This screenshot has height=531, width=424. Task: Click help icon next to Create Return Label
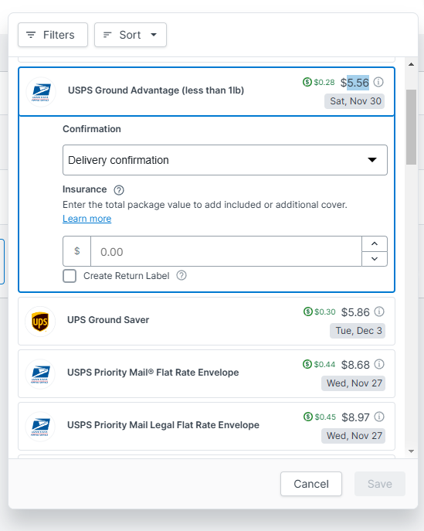point(181,276)
